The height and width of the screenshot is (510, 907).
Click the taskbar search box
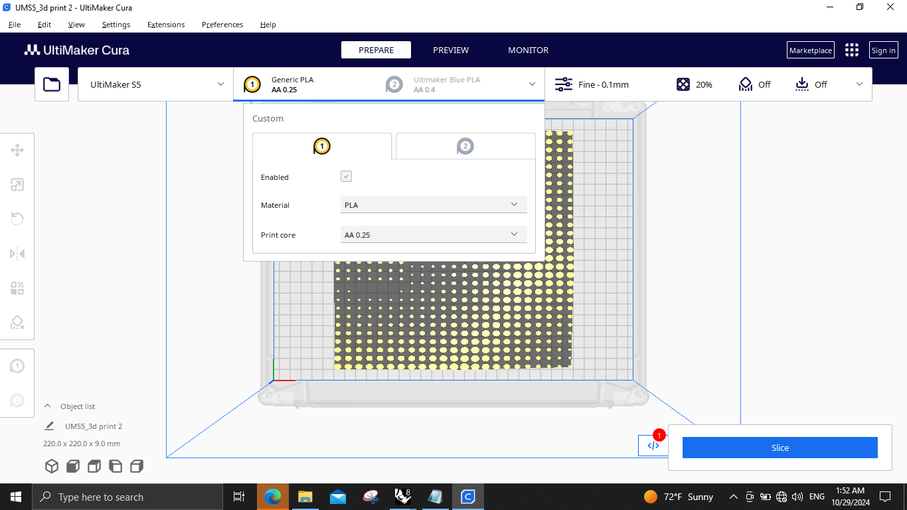coord(127,497)
